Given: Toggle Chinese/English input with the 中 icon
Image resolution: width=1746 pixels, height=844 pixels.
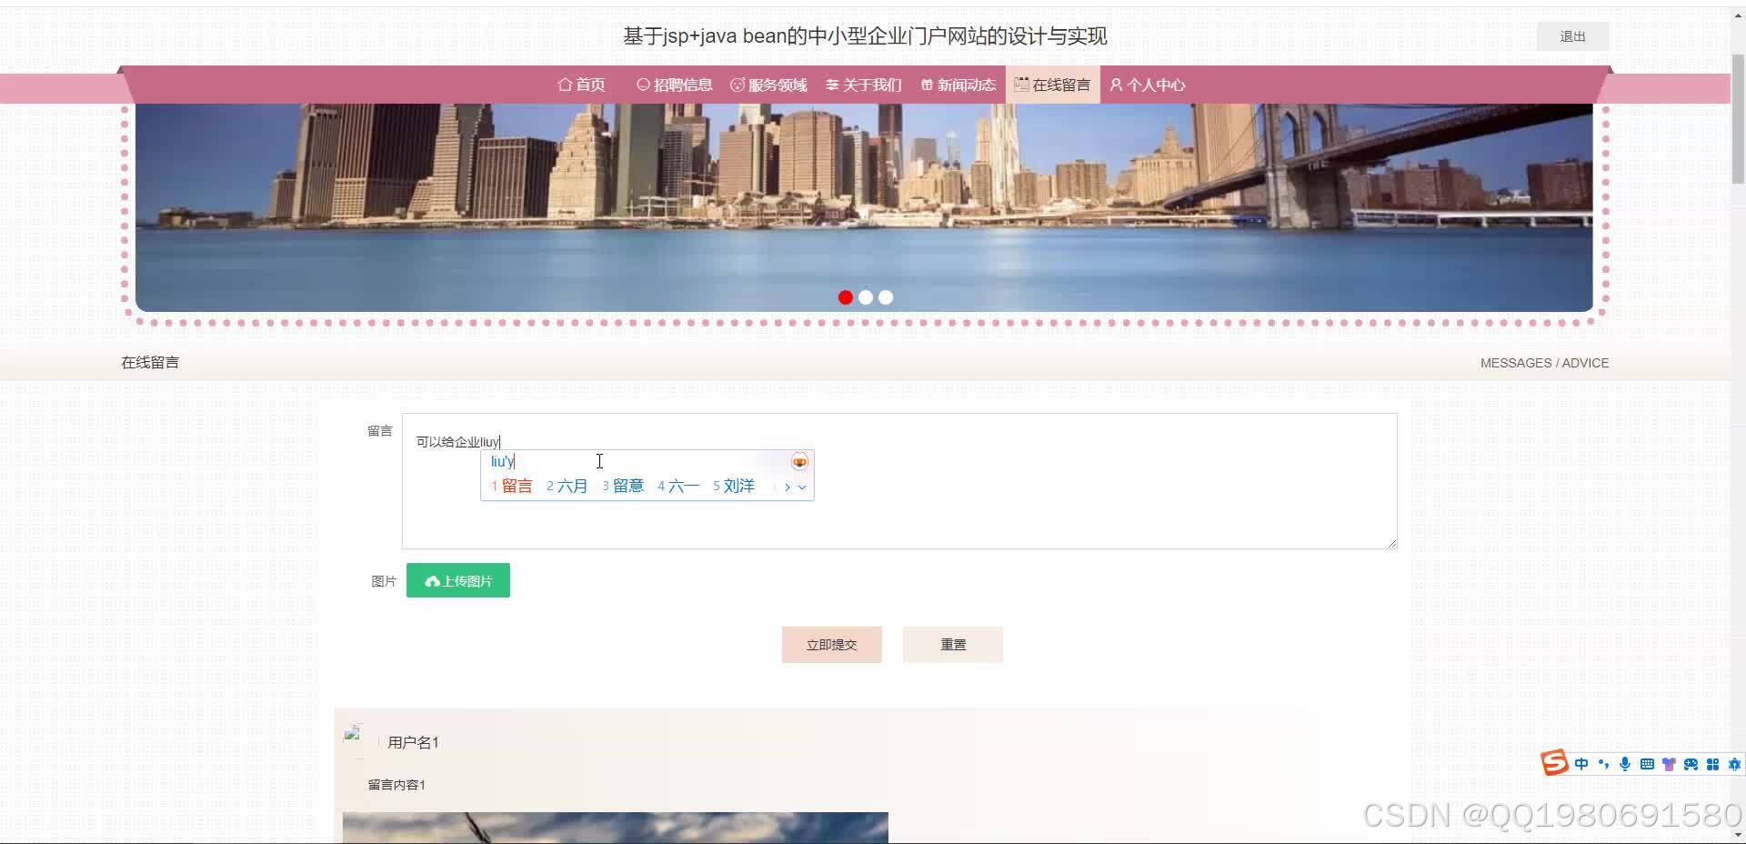Looking at the screenshot, I should tap(1581, 764).
